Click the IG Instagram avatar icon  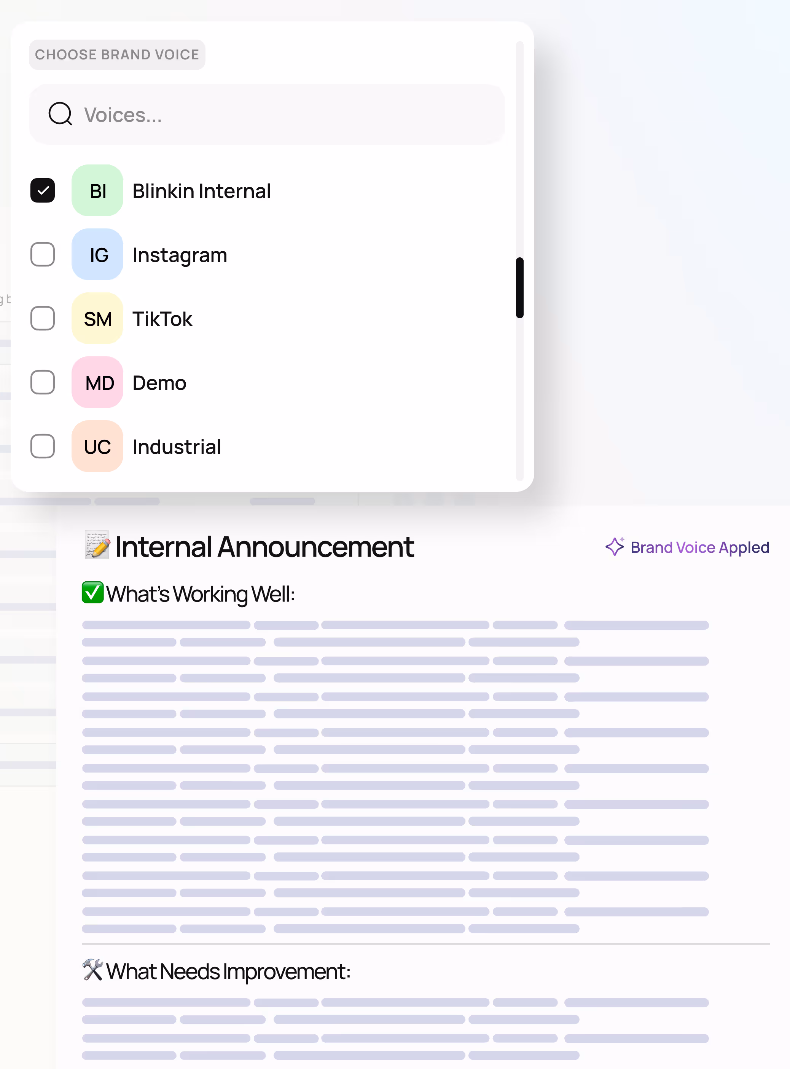tap(97, 255)
